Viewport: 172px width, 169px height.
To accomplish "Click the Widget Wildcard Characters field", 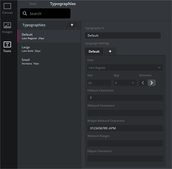I will point(125,128).
